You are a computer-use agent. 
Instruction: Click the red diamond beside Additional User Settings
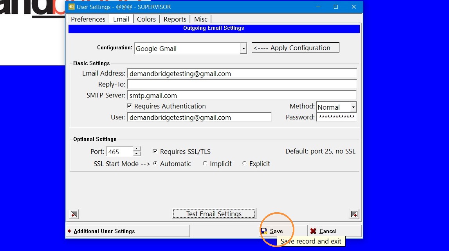coord(69,231)
